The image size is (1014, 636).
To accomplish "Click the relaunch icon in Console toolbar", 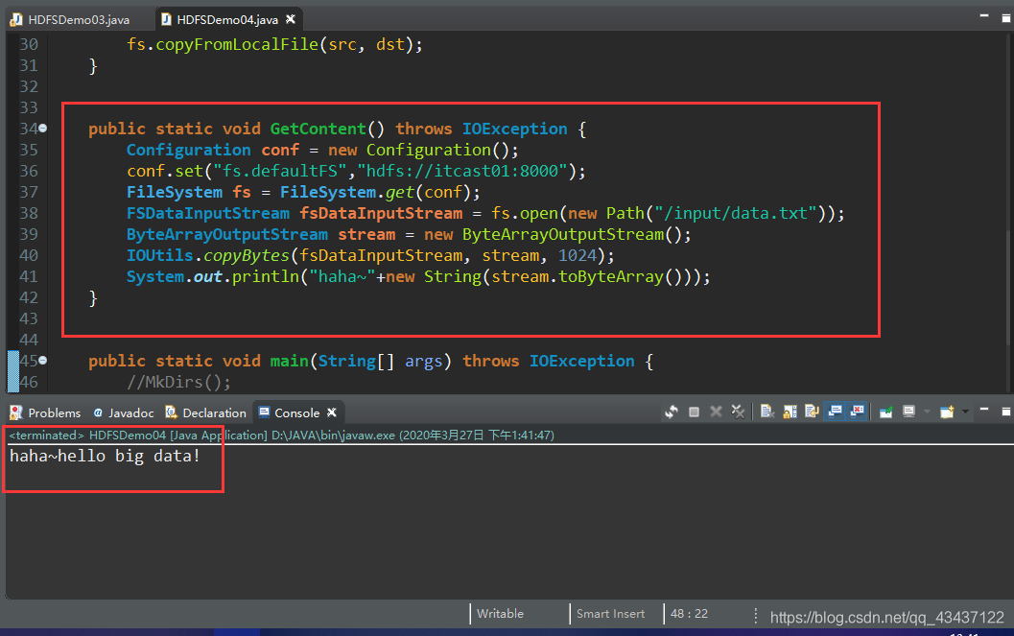I will pyautogui.click(x=672, y=412).
